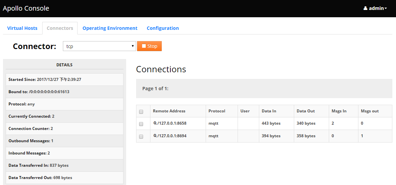The width and height of the screenshot is (396, 185).
Task: Open the Connector tcp dropdown
Action: tap(99, 46)
